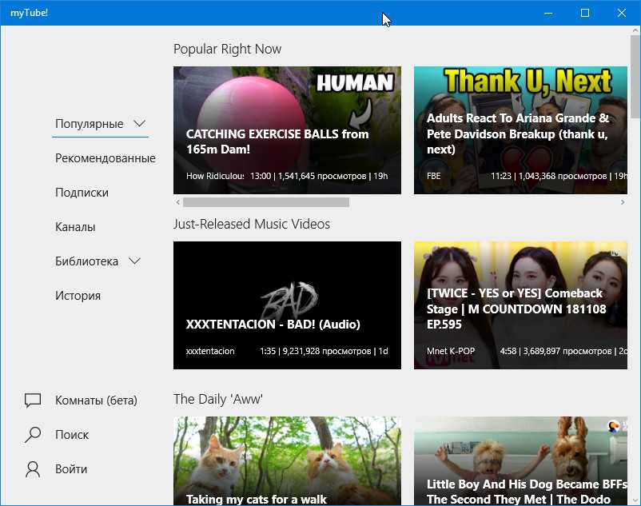Expand the Библиотека chevron
Image resolution: width=641 pixels, height=506 pixels.
click(x=134, y=261)
